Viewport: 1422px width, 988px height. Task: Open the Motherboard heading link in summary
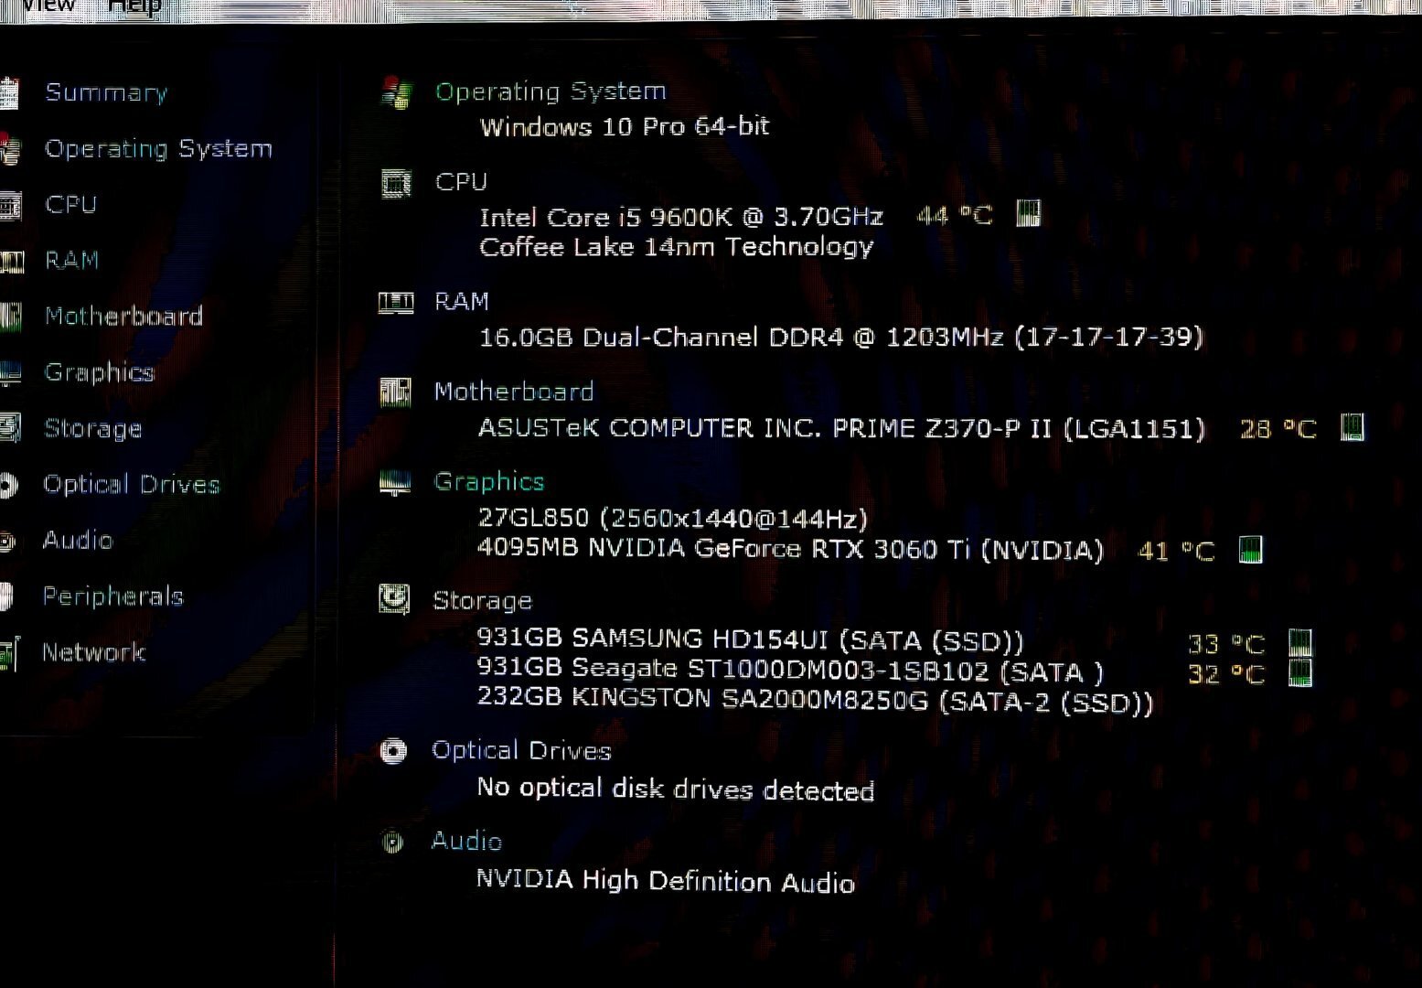(x=514, y=392)
